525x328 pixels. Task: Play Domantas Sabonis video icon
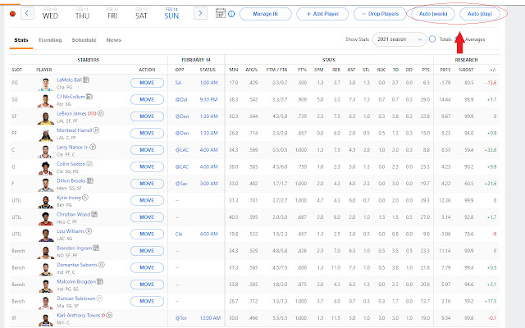(102, 264)
